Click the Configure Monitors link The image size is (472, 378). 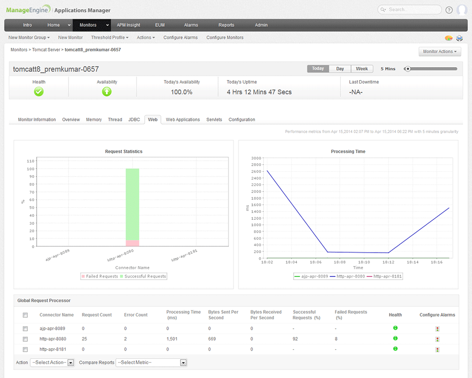pyautogui.click(x=225, y=38)
